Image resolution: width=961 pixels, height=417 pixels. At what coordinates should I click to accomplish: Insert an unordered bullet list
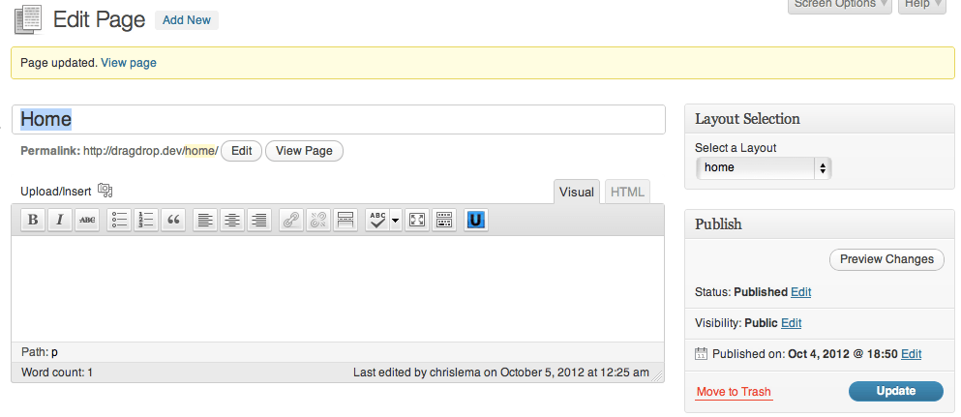point(119,221)
